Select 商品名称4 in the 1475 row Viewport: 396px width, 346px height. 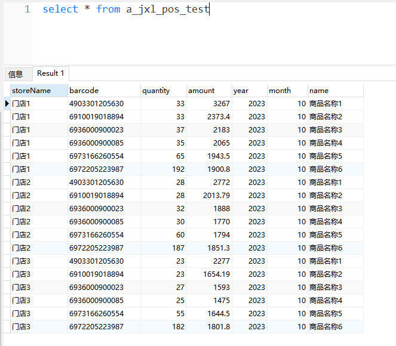pos(336,300)
